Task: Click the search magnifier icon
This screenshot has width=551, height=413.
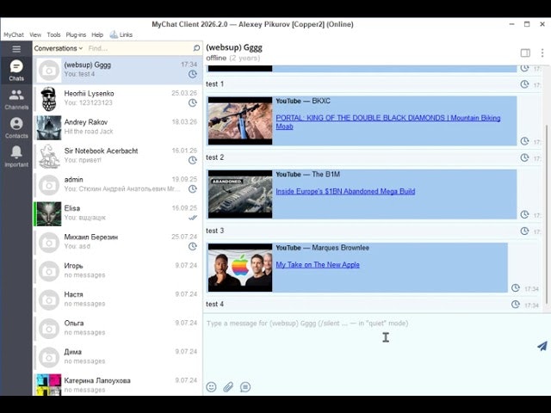Action: [x=196, y=48]
